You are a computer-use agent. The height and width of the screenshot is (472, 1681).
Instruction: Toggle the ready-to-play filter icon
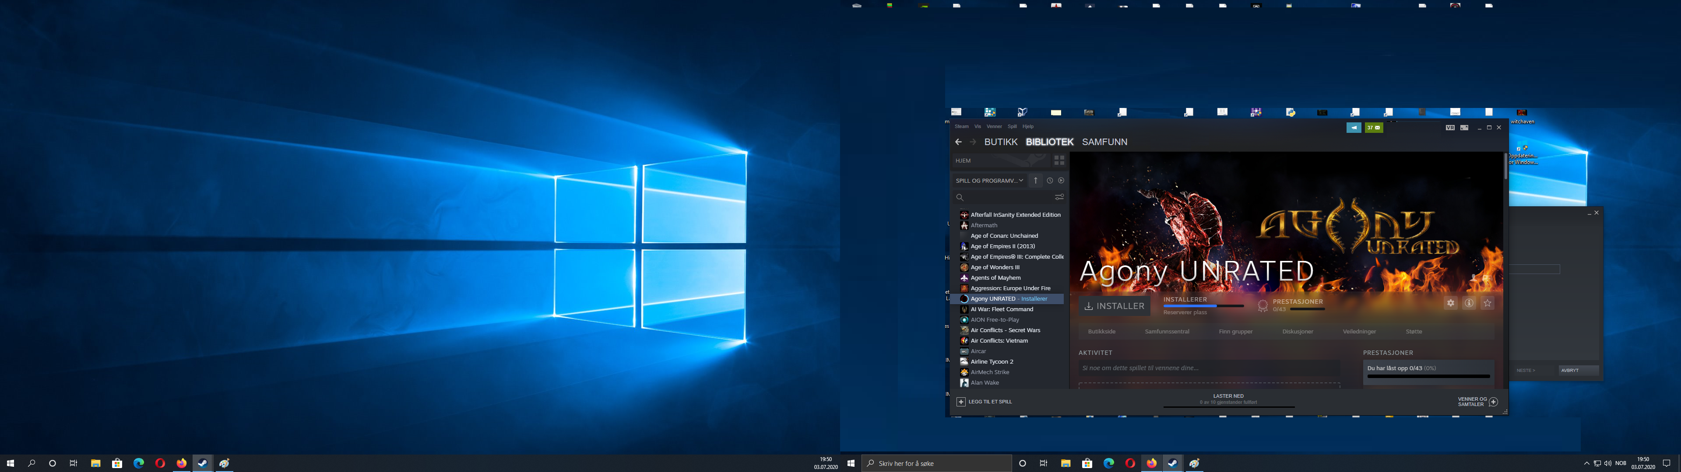[x=1061, y=180]
